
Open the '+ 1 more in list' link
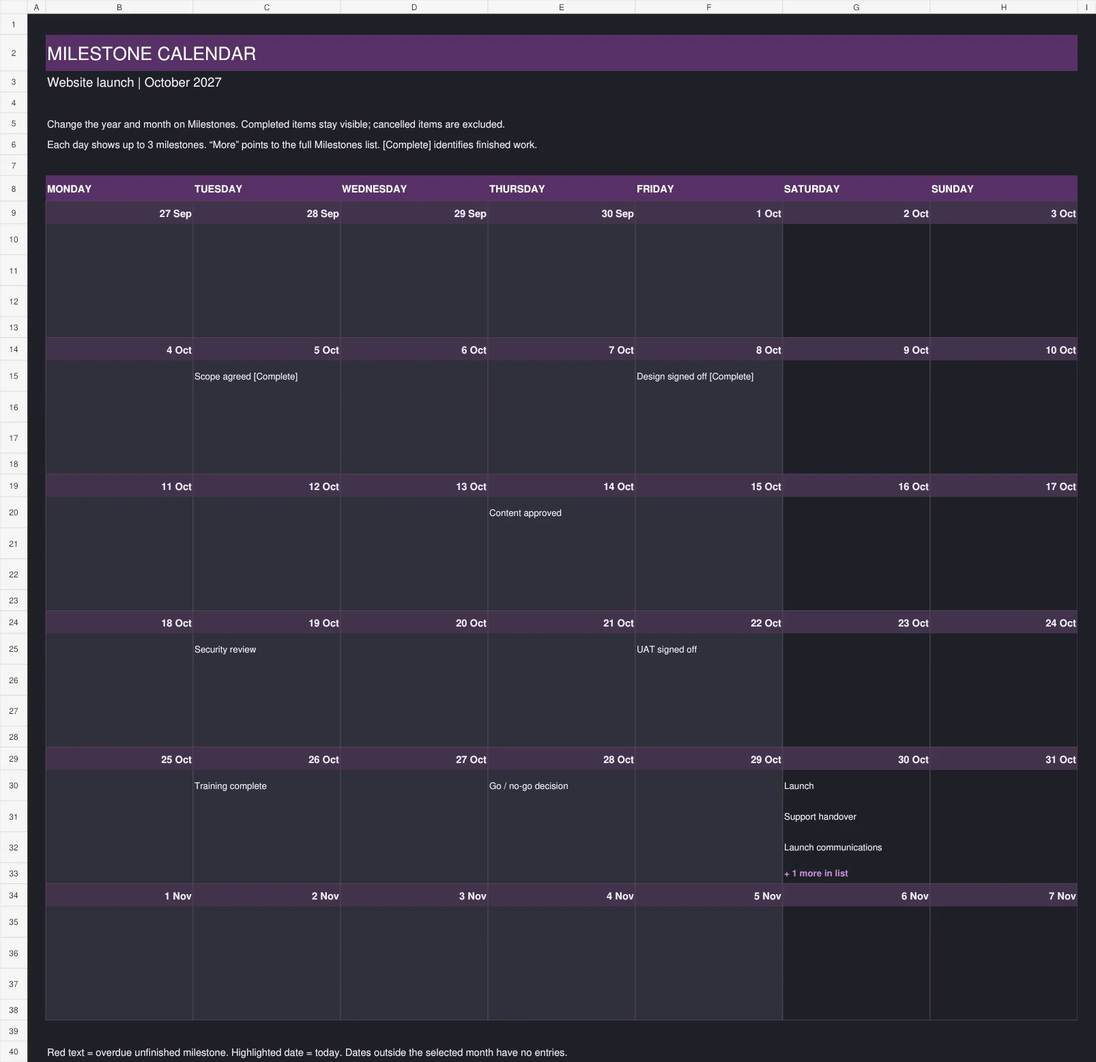click(816, 873)
